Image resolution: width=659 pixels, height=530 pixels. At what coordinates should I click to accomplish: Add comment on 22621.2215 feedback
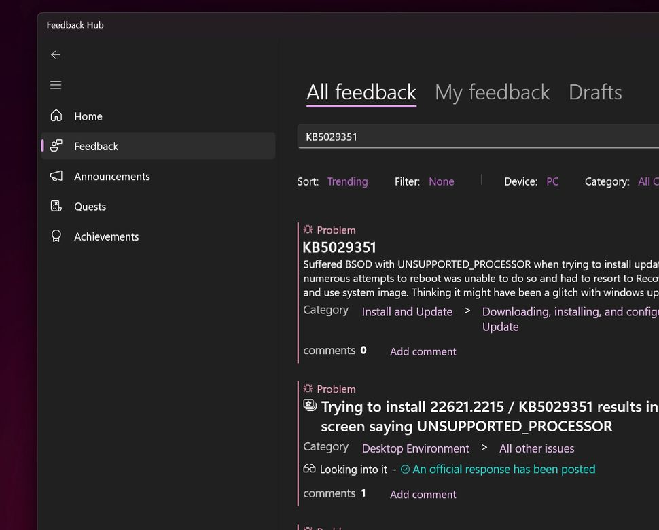pos(423,494)
